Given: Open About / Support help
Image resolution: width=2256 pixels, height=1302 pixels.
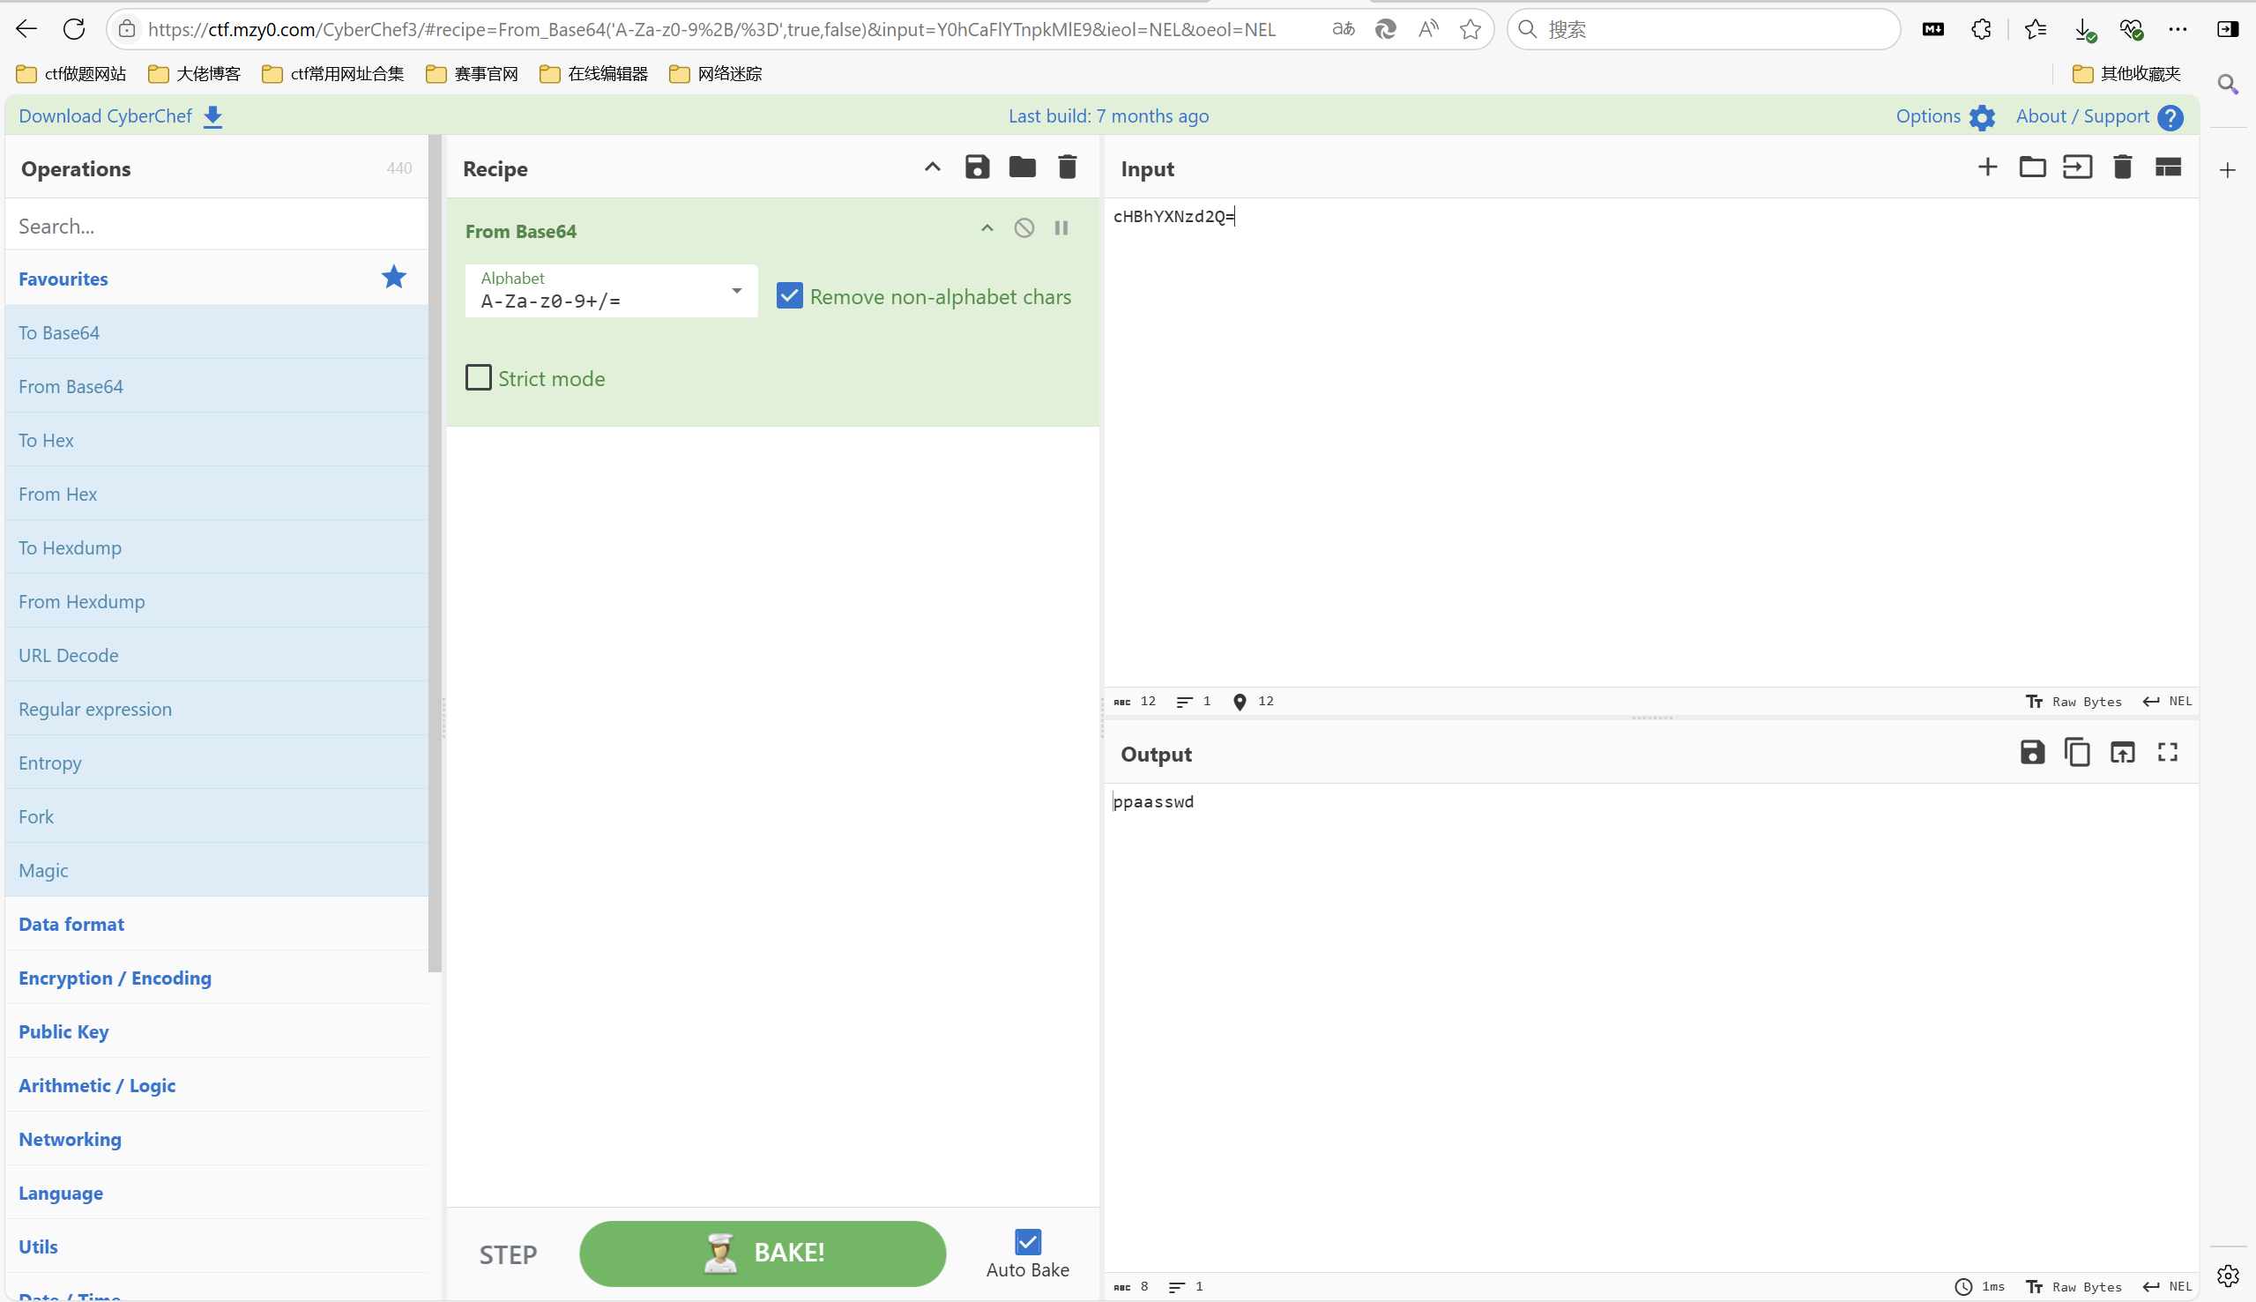Looking at the screenshot, I should 2098,116.
